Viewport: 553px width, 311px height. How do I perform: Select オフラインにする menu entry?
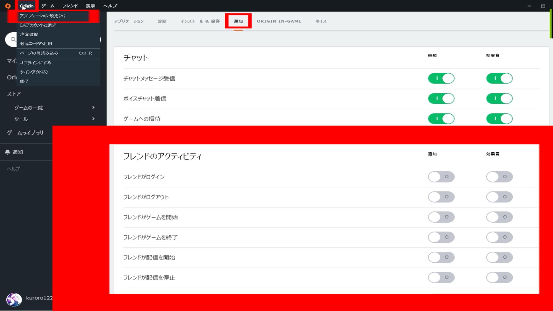(x=58, y=62)
